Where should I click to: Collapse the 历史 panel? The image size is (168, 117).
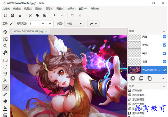[x=164, y=87]
